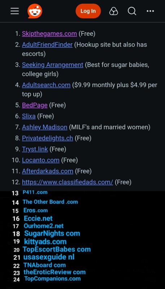165x289 pixels.
Task: Open the Reddit search icon
Action: click(x=132, y=11)
